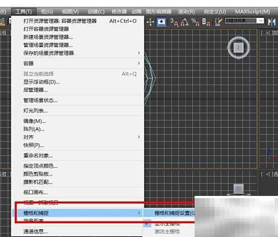Image resolution: width=278 pixels, height=237 pixels.
Task: Open 颜色剪贴板... from the menu
Action: pos(78,174)
